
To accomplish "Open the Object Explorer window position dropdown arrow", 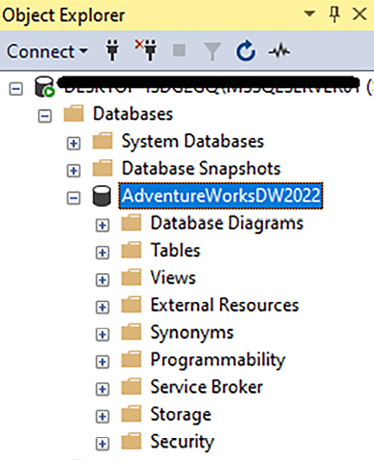I will (x=309, y=13).
